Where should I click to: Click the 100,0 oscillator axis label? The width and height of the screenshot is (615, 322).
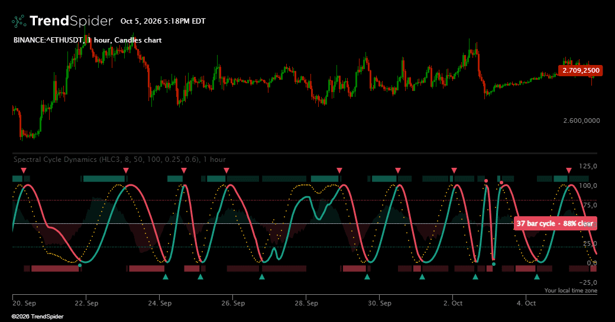pyautogui.click(x=588, y=186)
